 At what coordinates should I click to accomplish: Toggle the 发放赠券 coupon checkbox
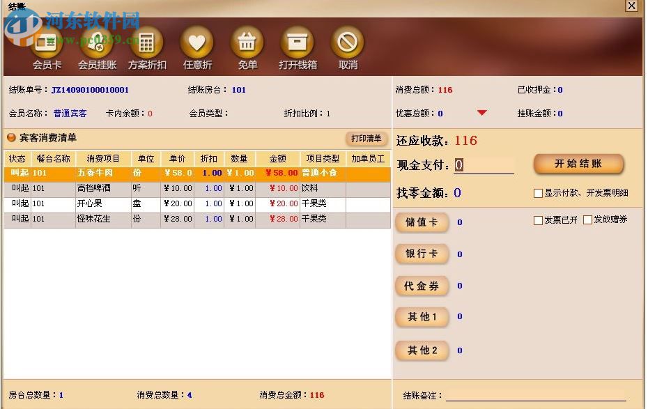coord(589,221)
